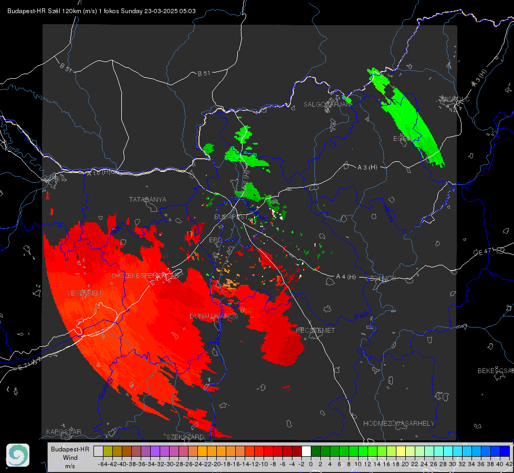Viewport: 514px width, 473px height.
Task: Select the white swatch between -2 and 0
Action: (306, 451)
